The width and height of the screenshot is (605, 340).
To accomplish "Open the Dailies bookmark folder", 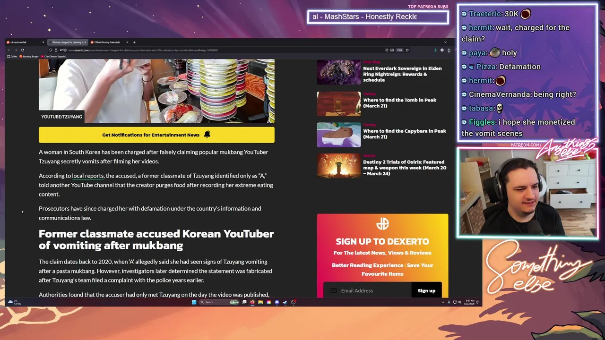I will click(x=12, y=56).
